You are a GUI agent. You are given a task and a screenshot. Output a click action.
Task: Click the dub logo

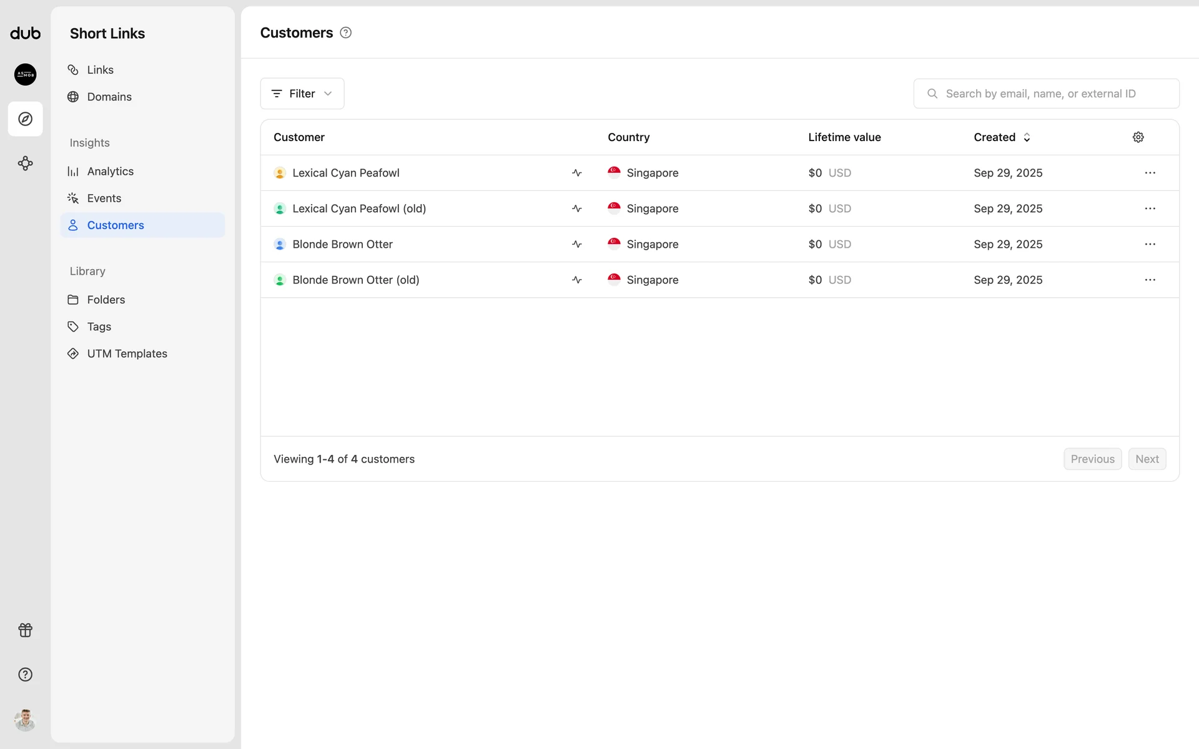pos(25,34)
